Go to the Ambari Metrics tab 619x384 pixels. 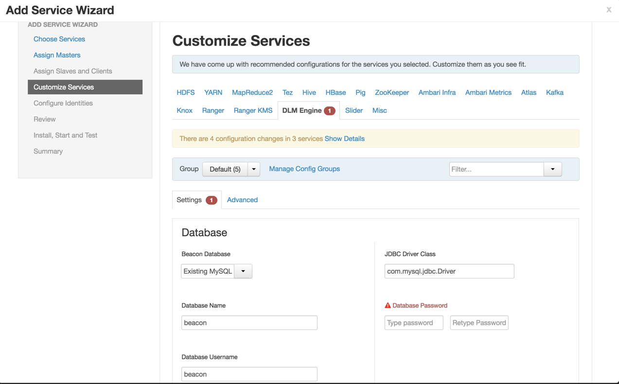coord(488,92)
